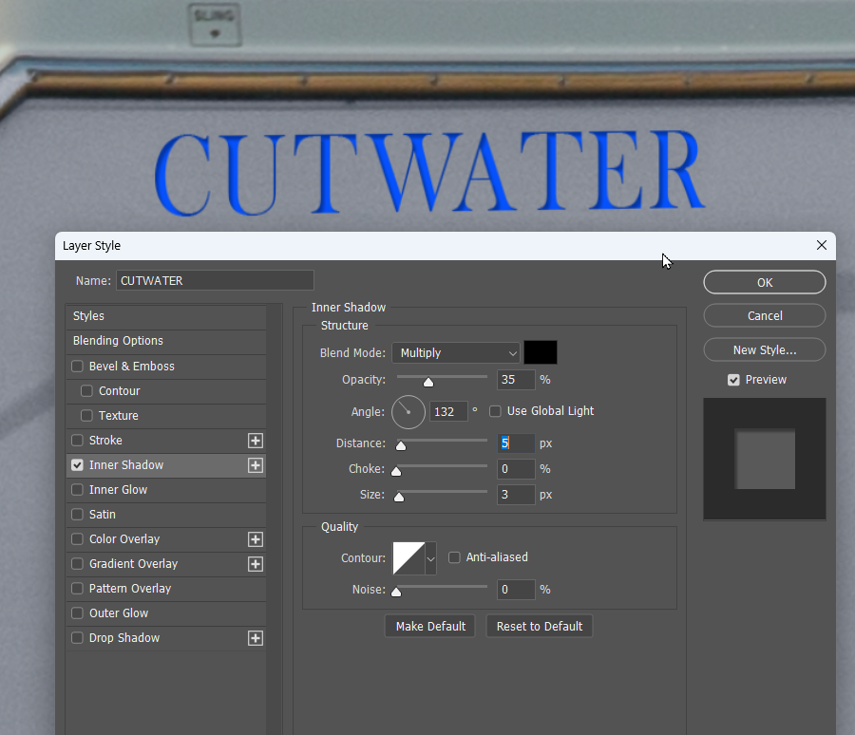Adjust the Opacity slider handle
This screenshot has width=855, height=735.
pyautogui.click(x=428, y=379)
